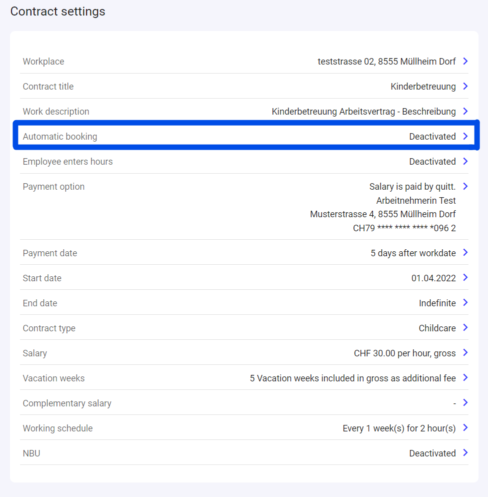Toggle Employee enters hours Deactivated value
The width and height of the screenshot is (488, 497).
pyautogui.click(x=432, y=162)
